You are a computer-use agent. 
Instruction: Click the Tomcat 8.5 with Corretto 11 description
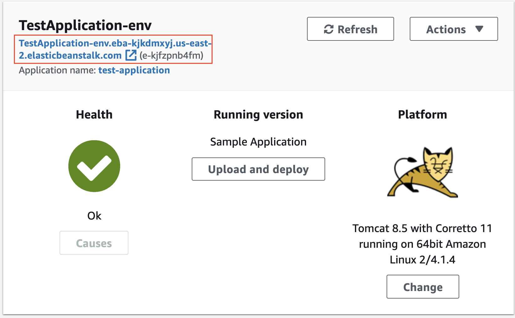422,244
